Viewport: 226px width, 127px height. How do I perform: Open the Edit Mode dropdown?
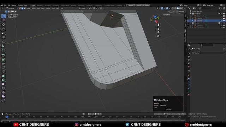click(12, 8)
